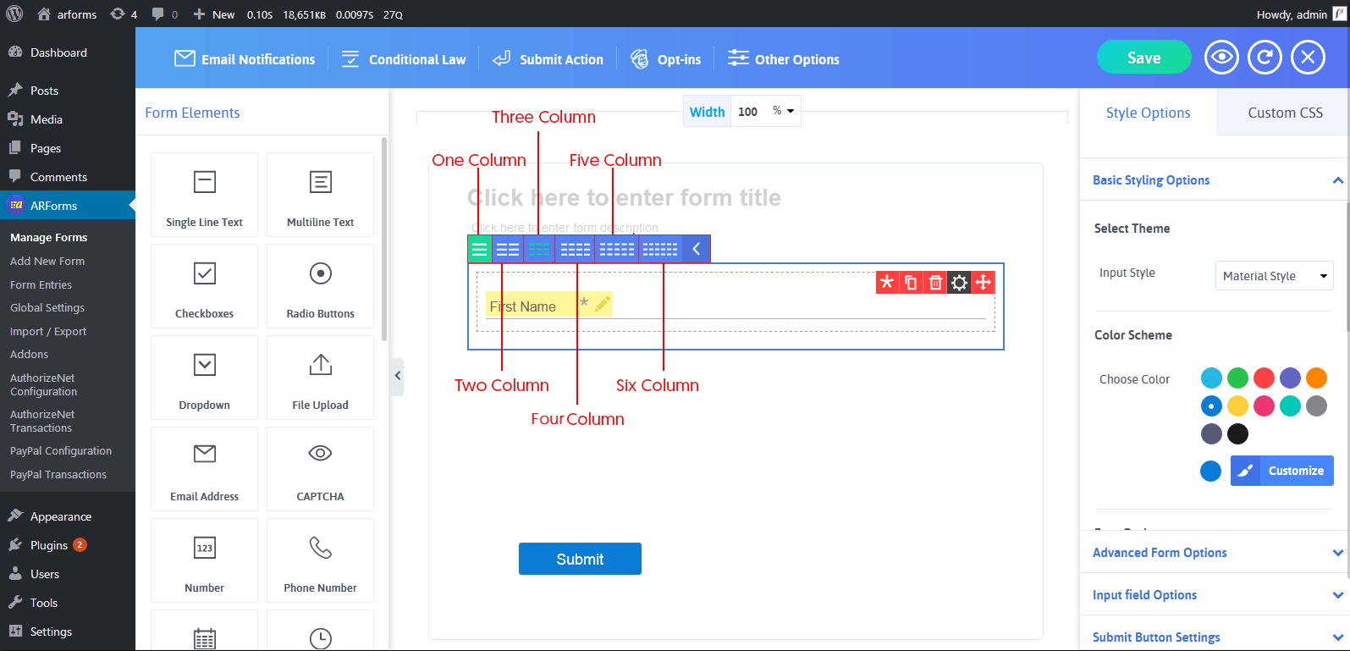Pick the orange color scheme swatch
The width and height of the screenshot is (1350, 651).
tap(1316, 378)
